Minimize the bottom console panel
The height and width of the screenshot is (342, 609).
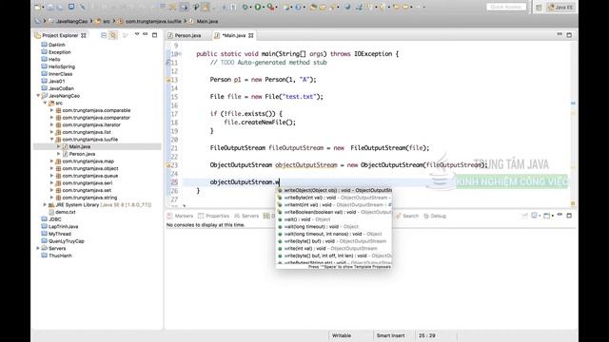pos(560,215)
